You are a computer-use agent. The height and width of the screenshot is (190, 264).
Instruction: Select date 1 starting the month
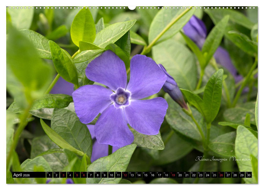[49, 176]
